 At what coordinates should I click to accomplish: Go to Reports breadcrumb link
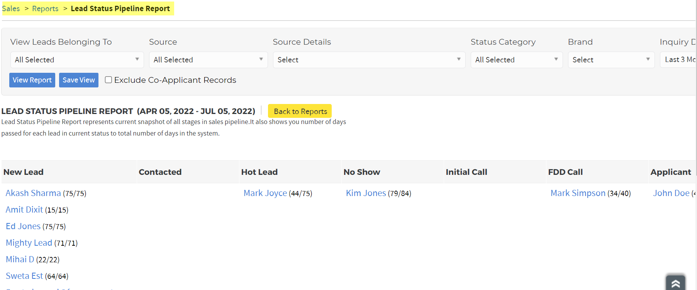coord(45,8)
